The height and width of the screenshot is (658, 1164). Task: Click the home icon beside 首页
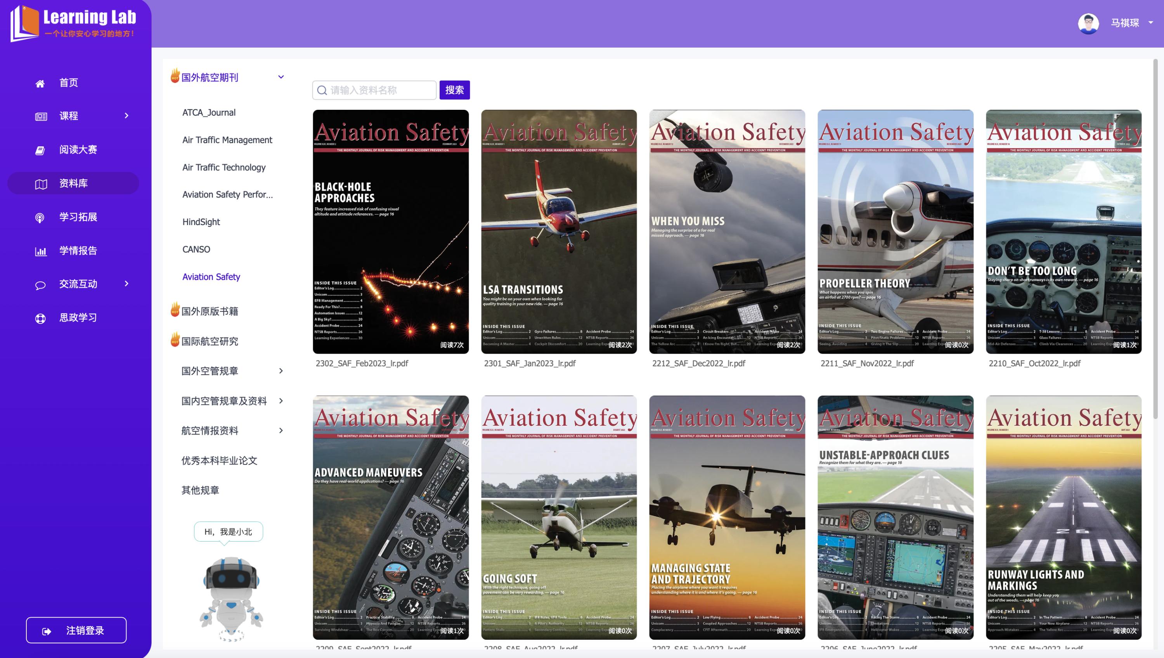pos(40,83)
